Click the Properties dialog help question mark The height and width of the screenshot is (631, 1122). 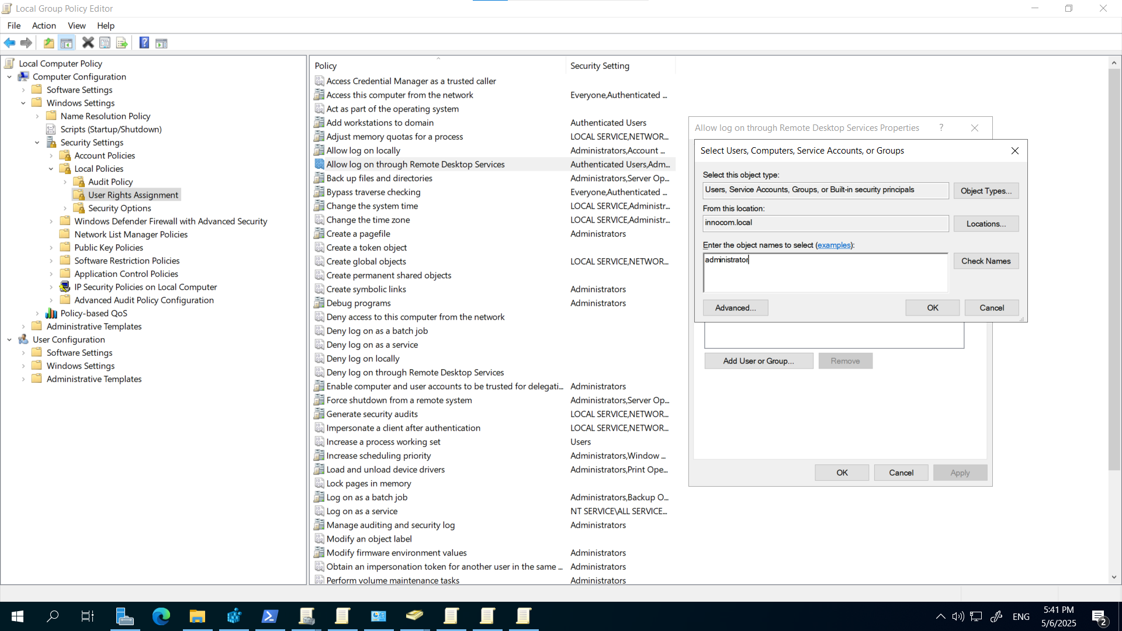coord(941,128)
